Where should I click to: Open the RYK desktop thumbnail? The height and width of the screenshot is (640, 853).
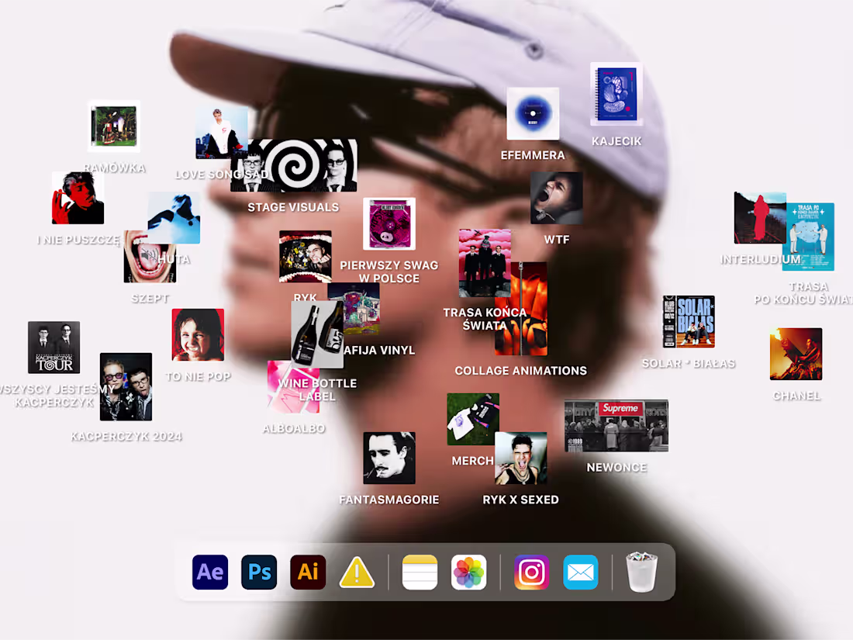coord(306,257)
